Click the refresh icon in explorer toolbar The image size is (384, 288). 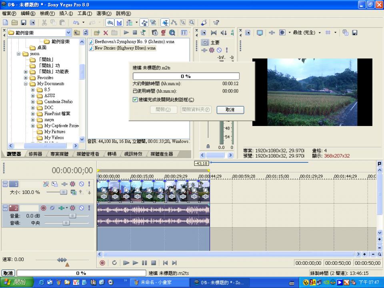tap(85, 32)
